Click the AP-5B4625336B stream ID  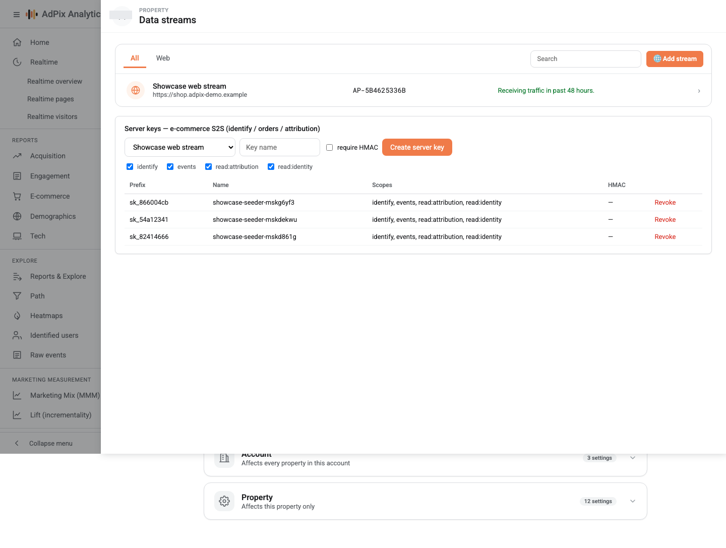pos(379,91)
